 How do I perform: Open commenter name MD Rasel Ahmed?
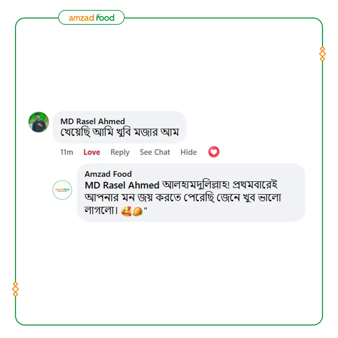(93, 121)
